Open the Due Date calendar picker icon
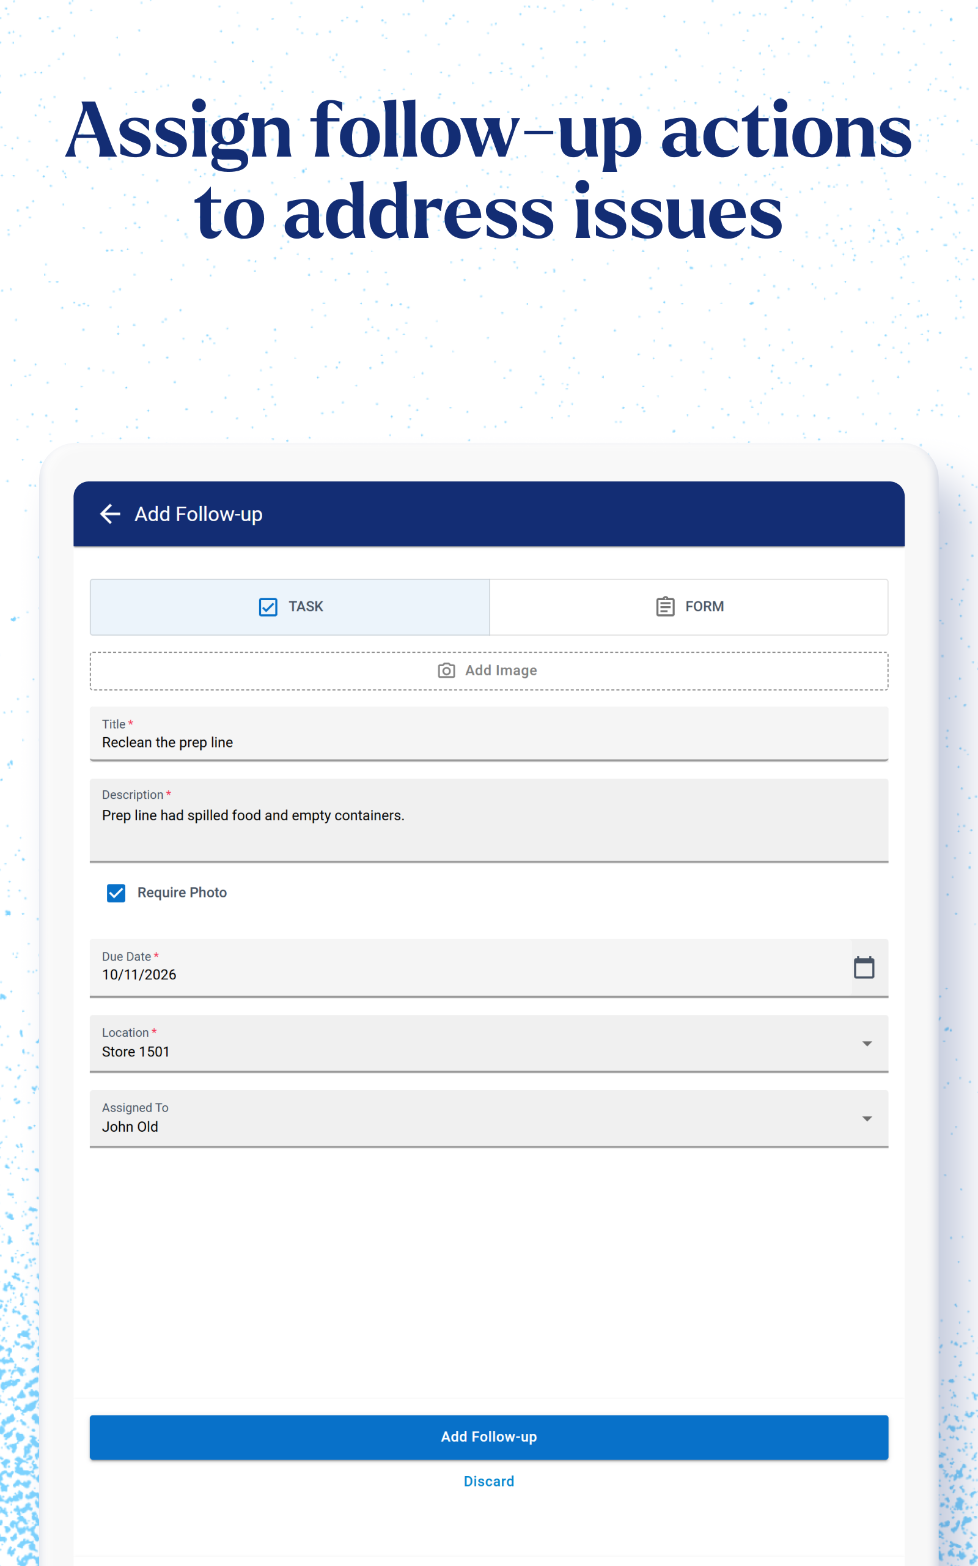Viewport: 978px width, 1566px height. tap(864, 967)
